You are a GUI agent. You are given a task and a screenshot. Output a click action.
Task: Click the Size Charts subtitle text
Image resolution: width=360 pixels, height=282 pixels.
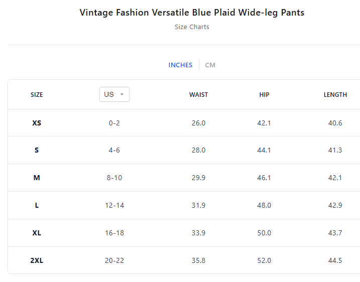click(192, 27)
